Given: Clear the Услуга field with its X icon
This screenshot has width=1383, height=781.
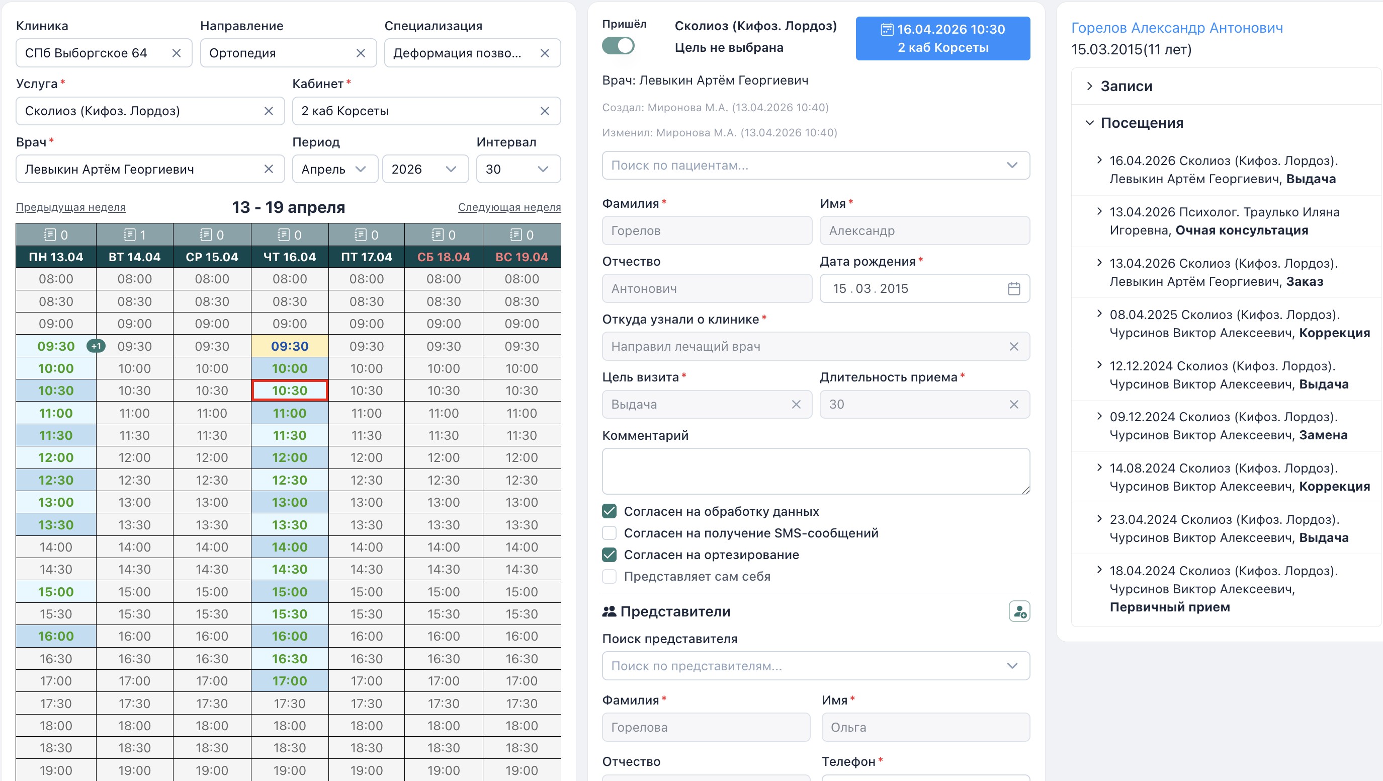Looking at the screenshot, I should tap(269, 111).
